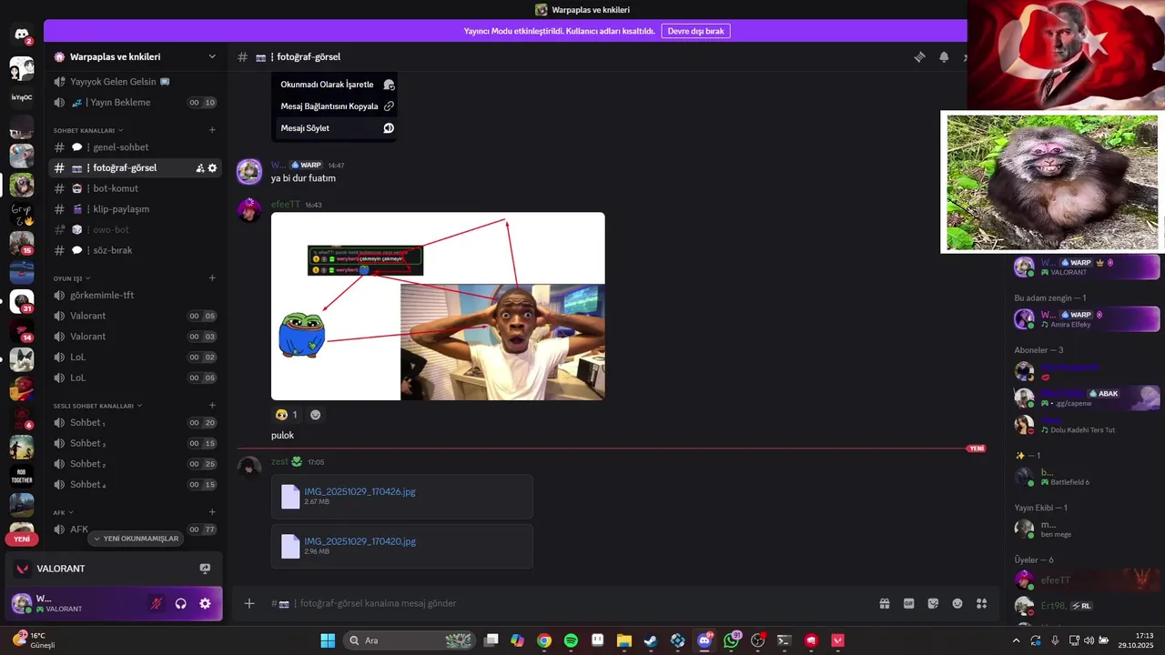Open the gift icon in message bar

[x=884, y=603]
